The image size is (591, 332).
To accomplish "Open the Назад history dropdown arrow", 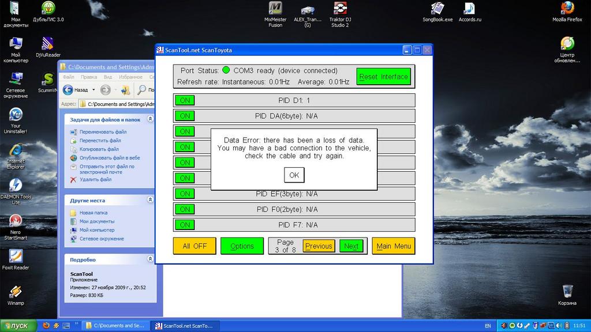I will tap(93, 90).
